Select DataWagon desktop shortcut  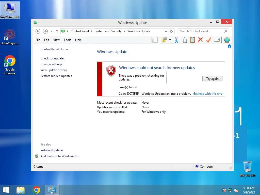(x=10, y=37)
